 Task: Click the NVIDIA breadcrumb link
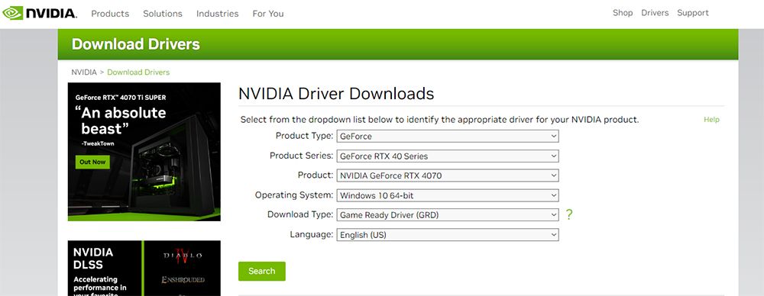click(x=84, y=72)
